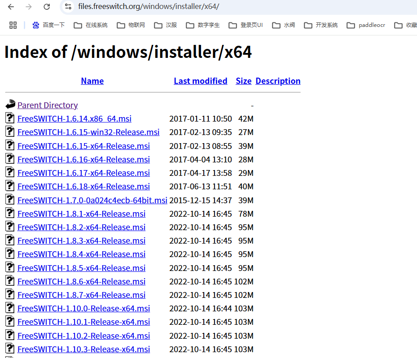Image resolution: width=417 pixels, height=358 pixels.
Task: Click file icon beside FreeSWITCH-1.10.2-Release-x64.msi
Action: point(10,335)
